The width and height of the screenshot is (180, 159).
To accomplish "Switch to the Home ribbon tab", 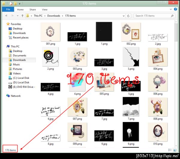I will tap(20, 10).
